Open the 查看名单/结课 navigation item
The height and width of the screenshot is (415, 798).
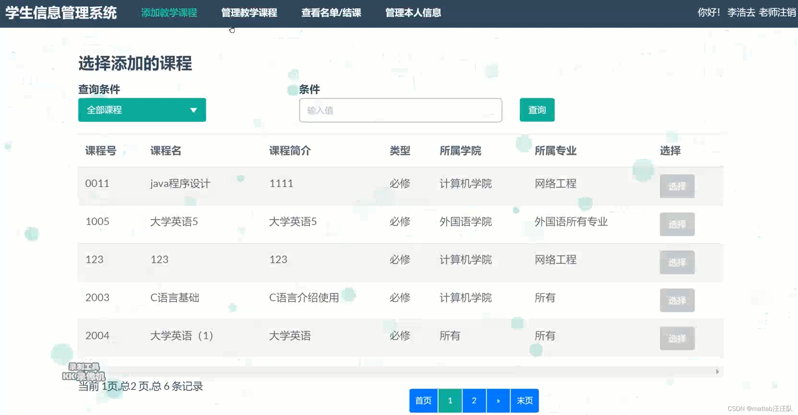331,13
